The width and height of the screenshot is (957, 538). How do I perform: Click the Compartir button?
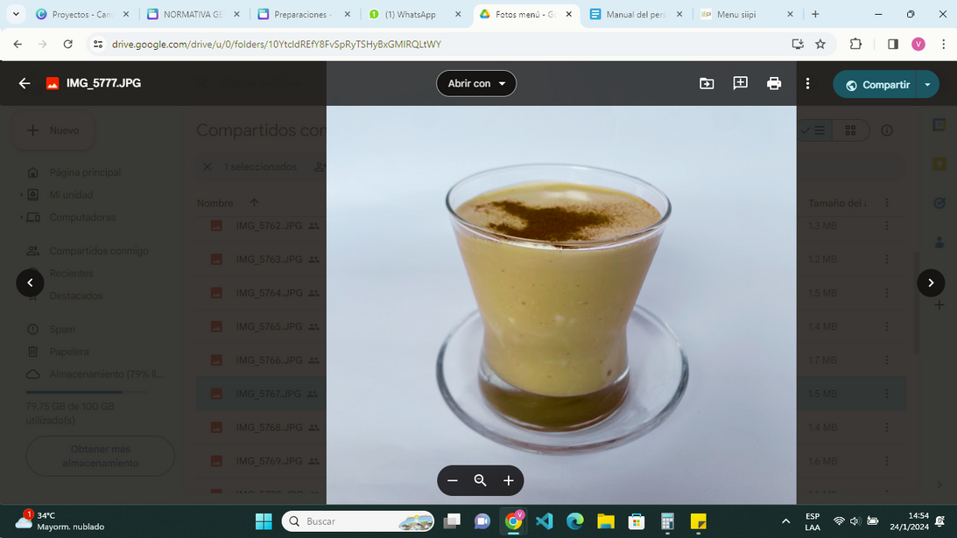[876, 85]
